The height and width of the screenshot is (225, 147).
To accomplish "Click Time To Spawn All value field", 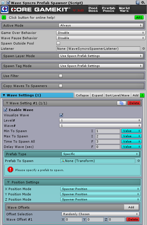I will pos(108,142).
